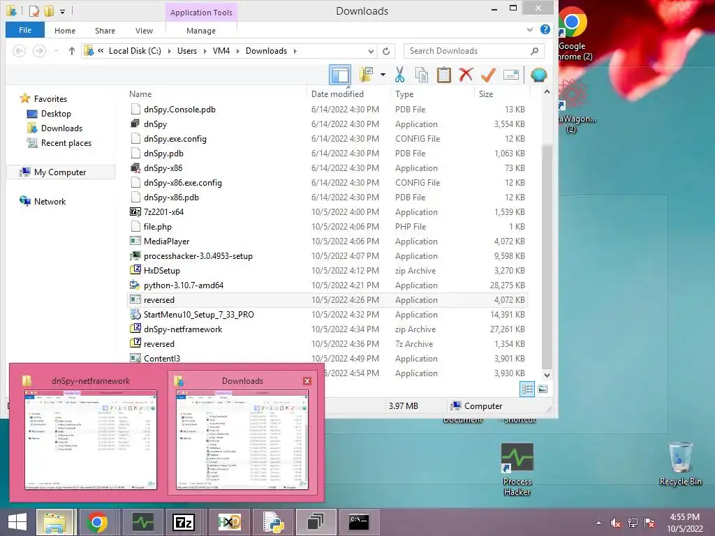
Task: Click the Cut scissors icon
Action: (400, 75)
